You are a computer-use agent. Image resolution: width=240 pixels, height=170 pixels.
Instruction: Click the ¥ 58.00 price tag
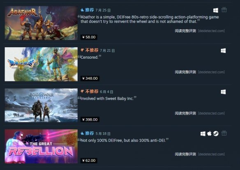tap(89, 37)
